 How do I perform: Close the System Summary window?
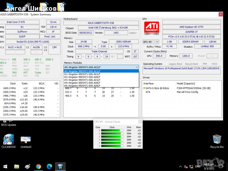[220, 14]
